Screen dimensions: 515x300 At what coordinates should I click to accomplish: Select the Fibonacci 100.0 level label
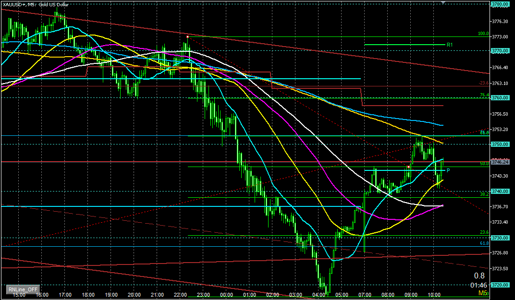click(483, 34)
